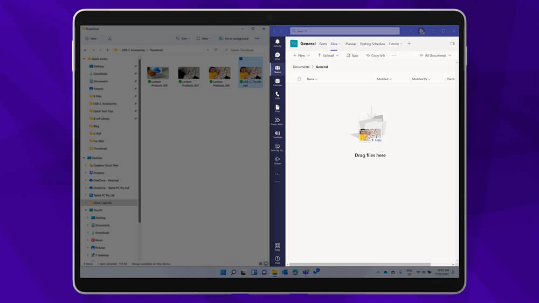
Task: Click the Sync button in the Files toolbar
Action: click(x=353, y=55)
